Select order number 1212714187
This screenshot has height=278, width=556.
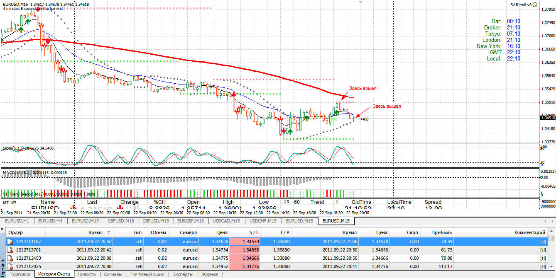pyautogui.click(x=28, y=241)
